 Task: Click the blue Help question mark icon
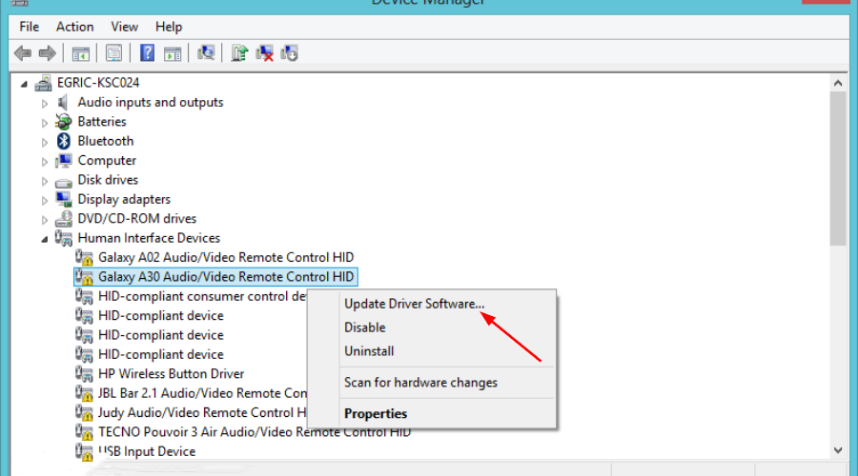point(148,53)
